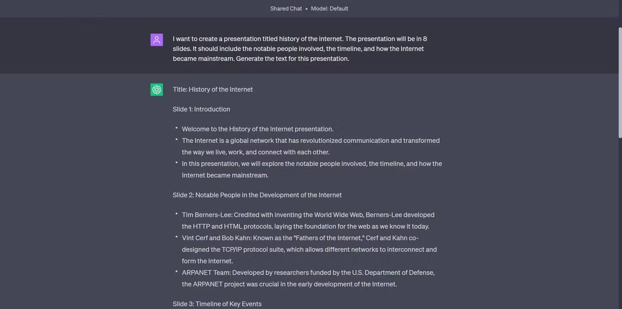
Task: Click the ARPANET Team bullet text
Action: [308, 278]
